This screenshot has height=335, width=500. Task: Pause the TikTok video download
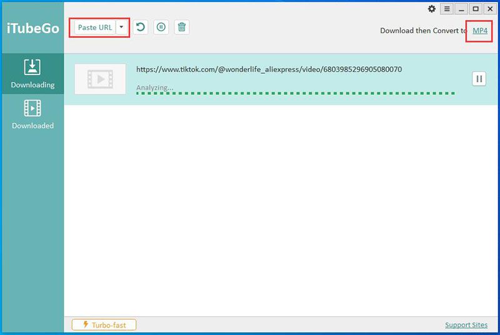point(479,79)
